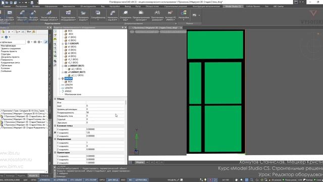The height and width of the screenshot is (182, 323).
Task: Collapse the Направление properties section
Action: [x=55, y=139]
